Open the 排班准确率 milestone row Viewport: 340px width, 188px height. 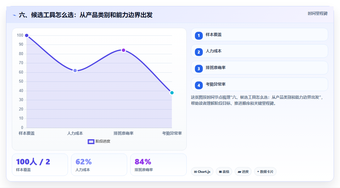(259, 68)
